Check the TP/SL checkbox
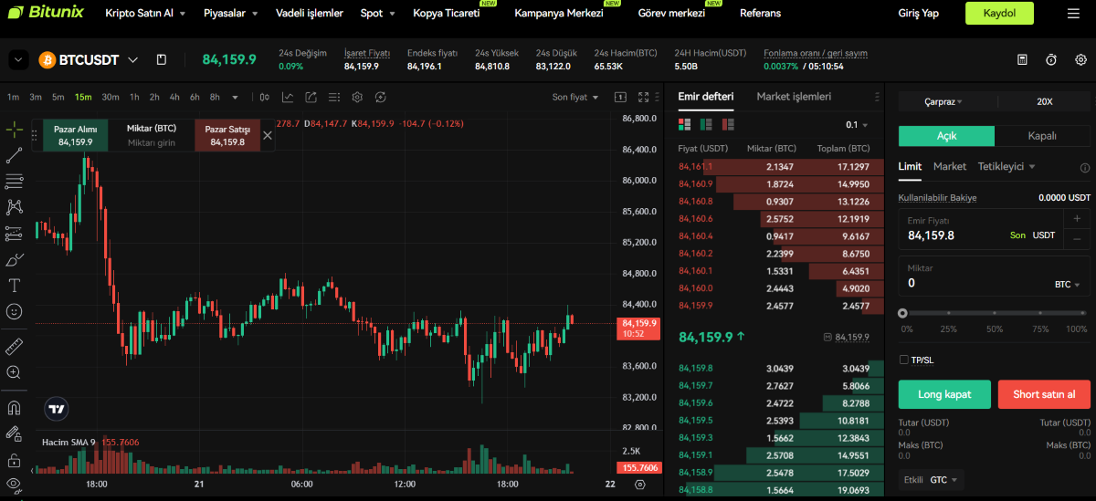Viewport: 1096px width, 501px height. pyautogui.click(x=904, y=360)
